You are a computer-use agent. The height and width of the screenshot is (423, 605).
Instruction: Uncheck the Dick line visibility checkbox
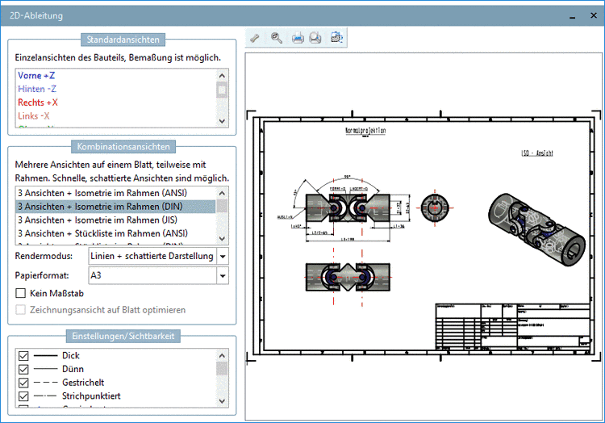click(x=23, y=356)
